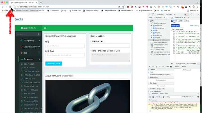This screenshot has height=113, width=202.
Task: Select the Filesystem navigator tab
Action: click(158, 18)
